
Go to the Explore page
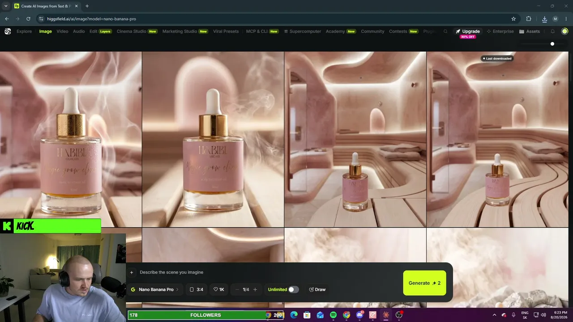click(24, 31)
